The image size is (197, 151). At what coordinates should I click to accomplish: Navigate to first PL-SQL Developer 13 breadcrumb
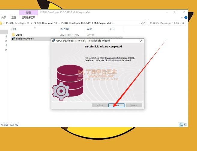[18, 23]
